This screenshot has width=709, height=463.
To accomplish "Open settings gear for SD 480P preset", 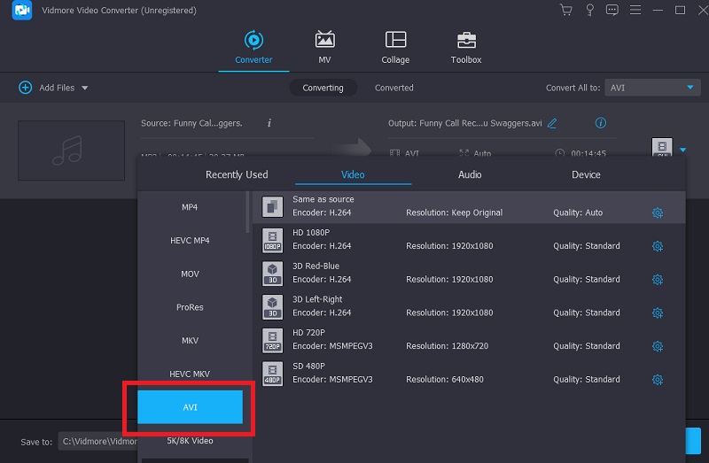I will coord(658,380).
